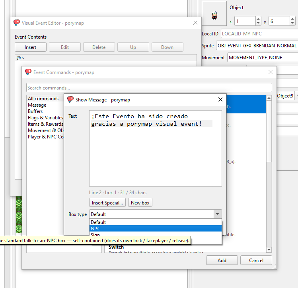Click the Down button in Visual Event Editor
Image resolution: width=298 pixels, height=288 pixels.
click(x=167, y=47)
